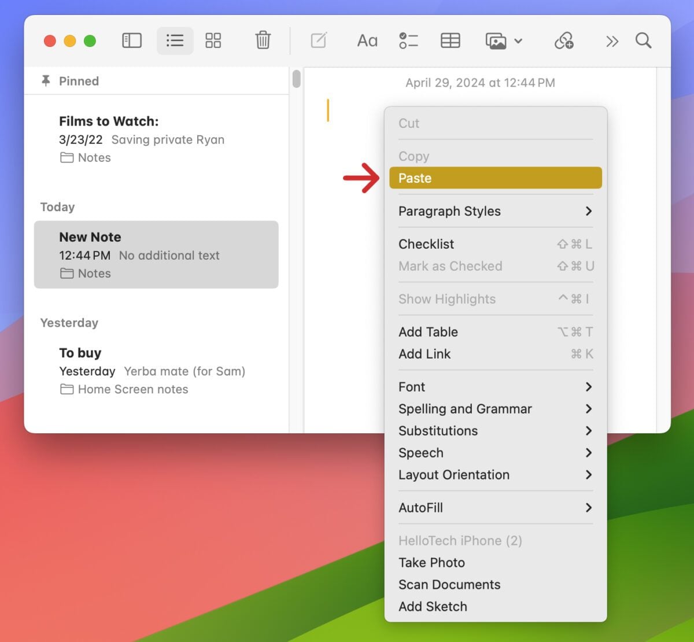Create a new note with compose icon

click(x=319, y=40)
